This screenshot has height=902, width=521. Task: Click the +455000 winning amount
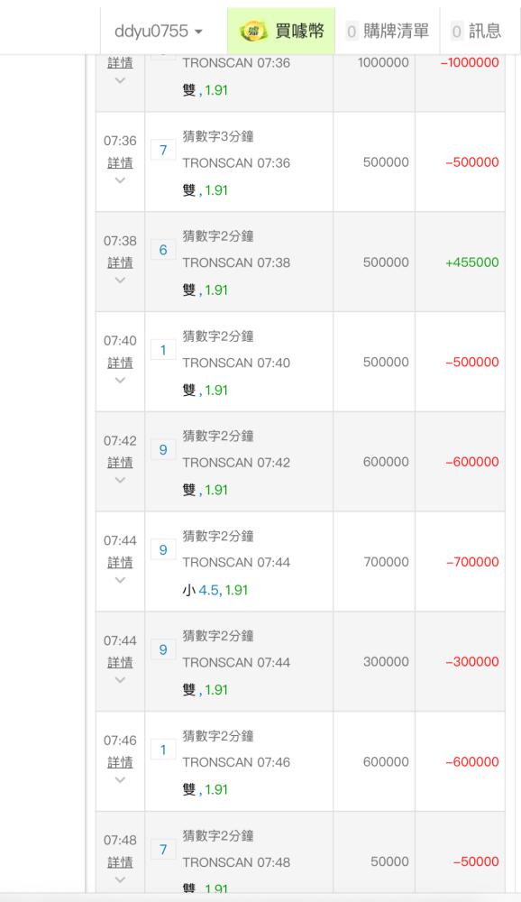coord(471,262)
